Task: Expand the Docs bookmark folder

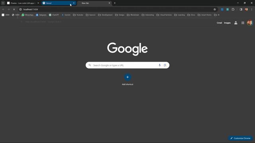Action: click(191, 15)
